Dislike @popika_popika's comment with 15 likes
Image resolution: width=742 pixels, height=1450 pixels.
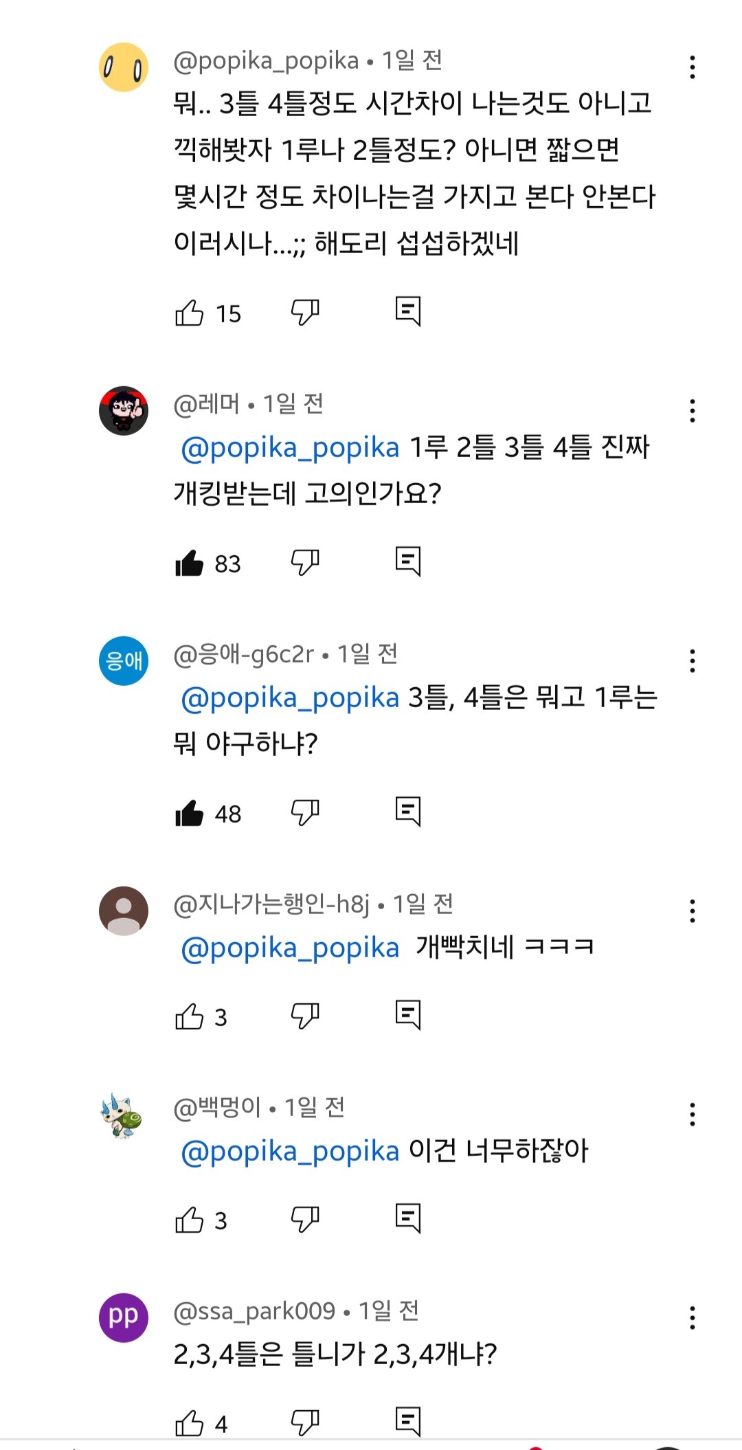(x=305, y=313)
